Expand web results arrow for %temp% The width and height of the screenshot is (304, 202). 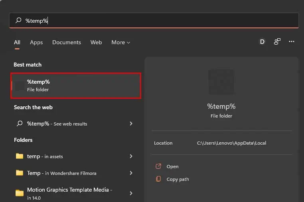click(x=131, y=124)
